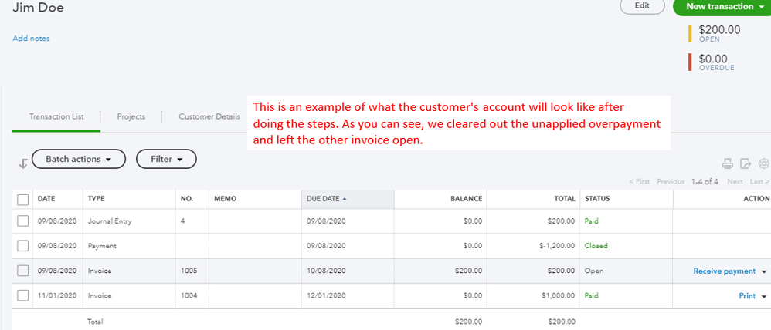Expand the Print action arrow for Invoice 1004
Viewport: 771px width, 330px height.
764,297
